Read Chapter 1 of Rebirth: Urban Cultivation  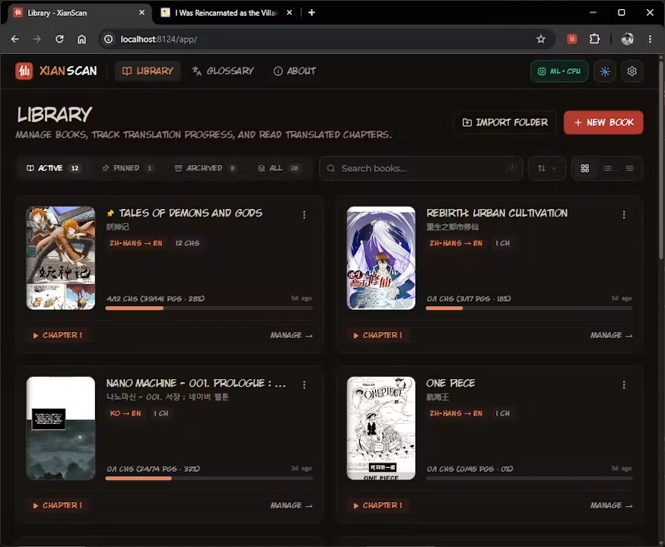pyautogui.click(x=378, y=335)
